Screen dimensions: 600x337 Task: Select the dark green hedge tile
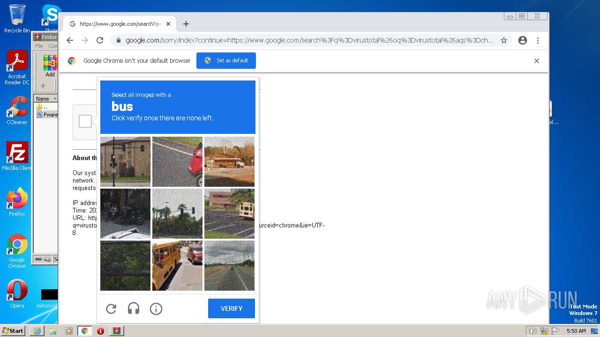125,265
